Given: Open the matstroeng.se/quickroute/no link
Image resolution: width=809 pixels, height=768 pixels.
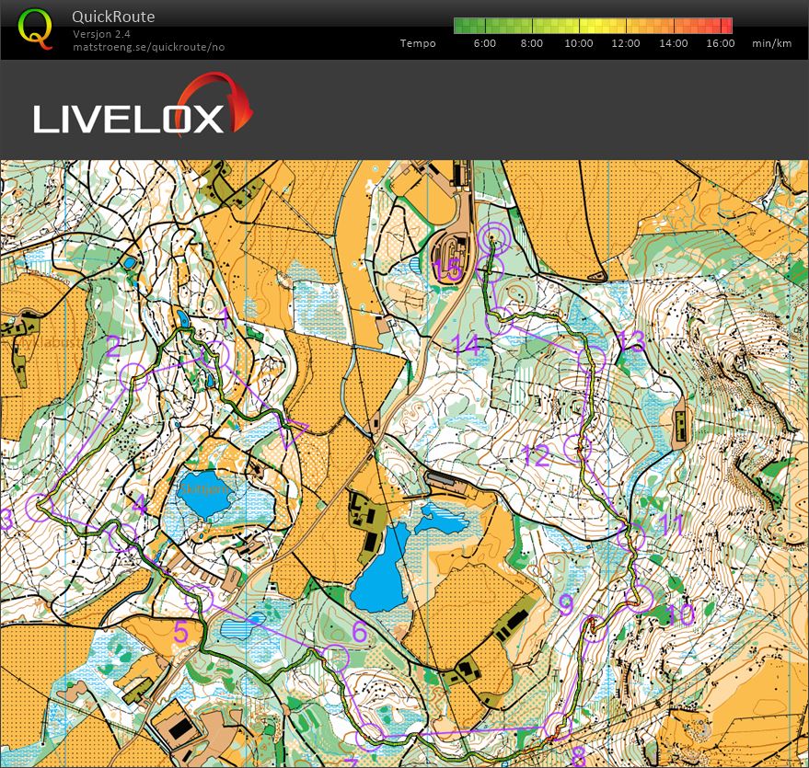Looking at the screenshot, I should point(148,46).
